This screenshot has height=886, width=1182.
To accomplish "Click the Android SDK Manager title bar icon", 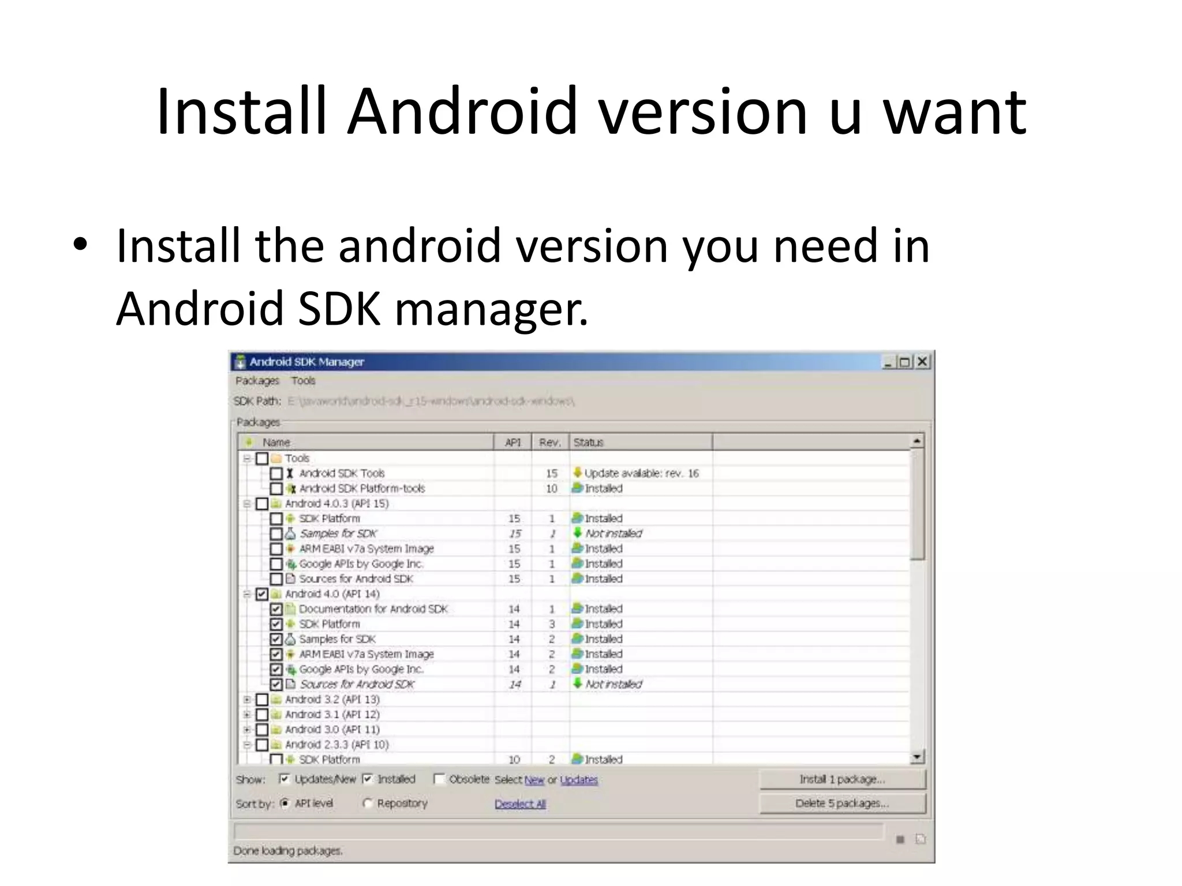I will tap(240, 362).
